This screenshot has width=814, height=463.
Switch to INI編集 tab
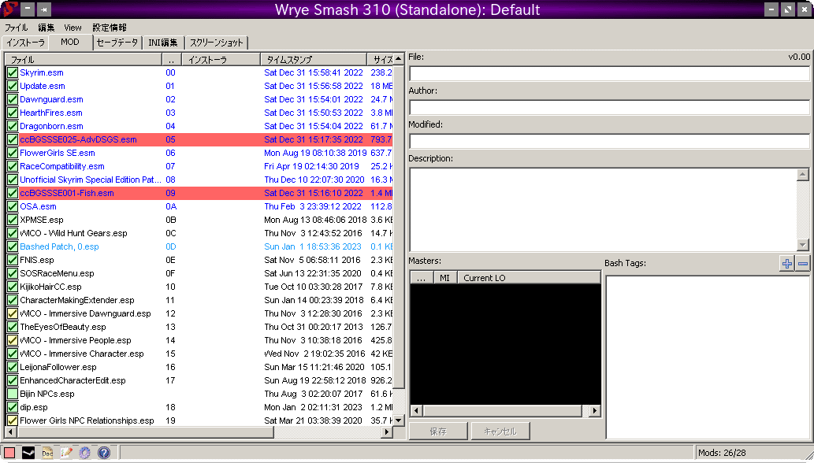point(163,43)
